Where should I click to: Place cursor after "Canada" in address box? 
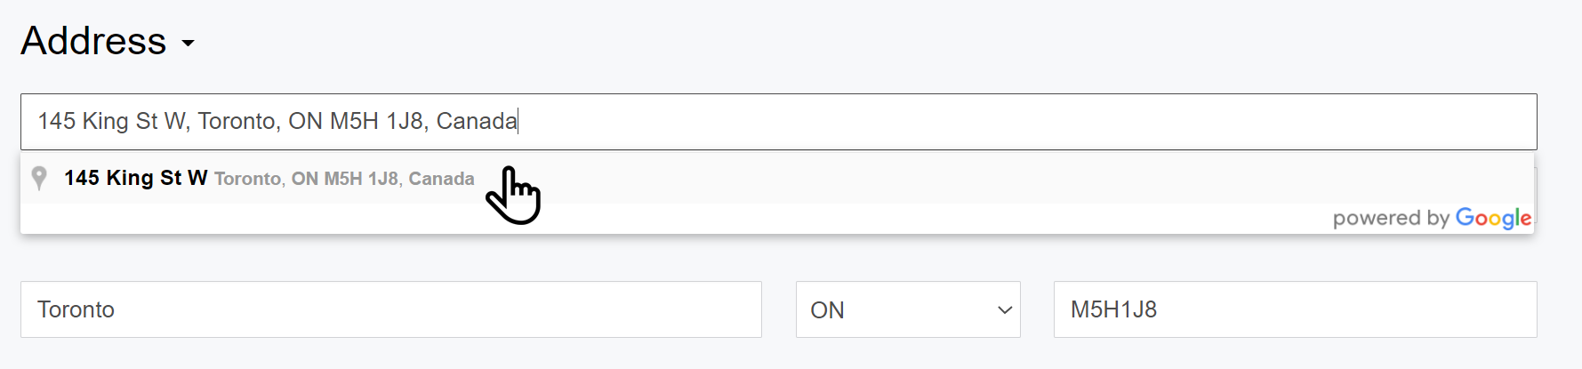point(518,121)
